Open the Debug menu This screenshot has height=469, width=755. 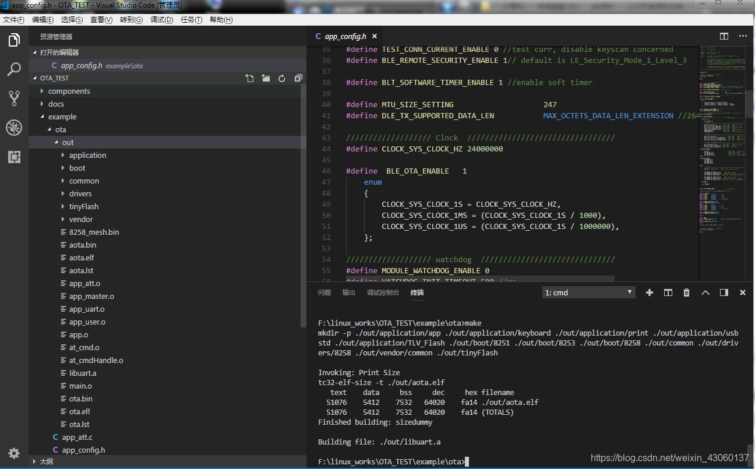click(161, 20)
